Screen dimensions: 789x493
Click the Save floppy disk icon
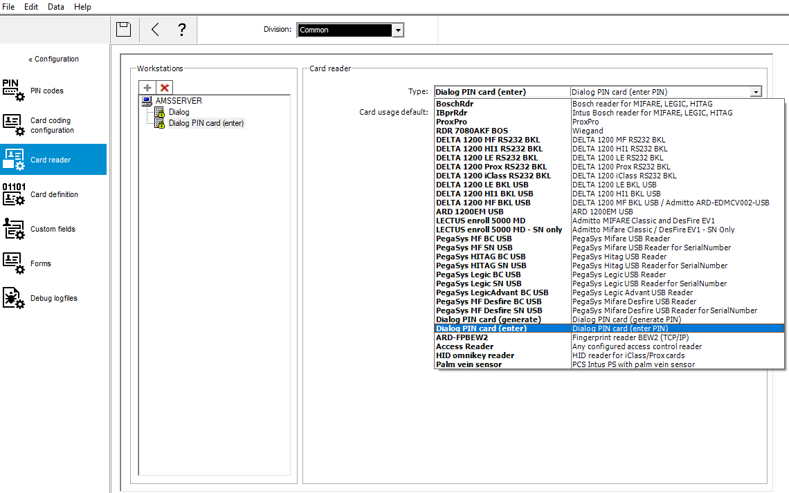tap(123, 29)
